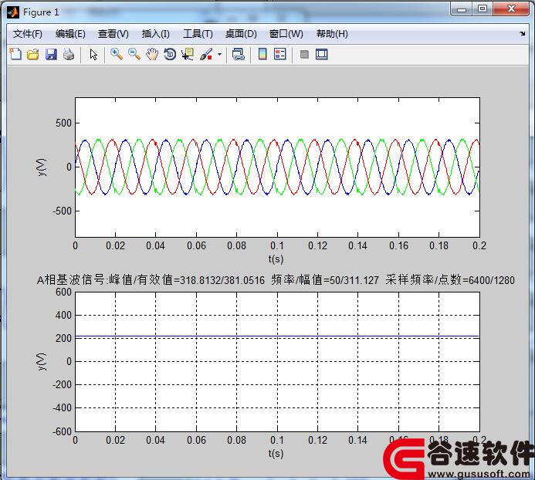Click the lower plot's 600 tick label
Image resolution: width=535 pixels, height=480 pixels.
[64, 292]
